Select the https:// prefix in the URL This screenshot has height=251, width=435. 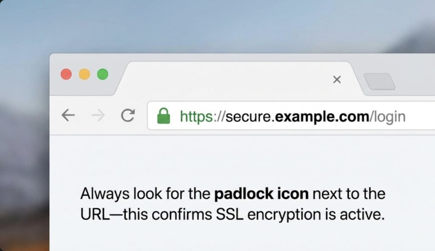coord(200,116)
